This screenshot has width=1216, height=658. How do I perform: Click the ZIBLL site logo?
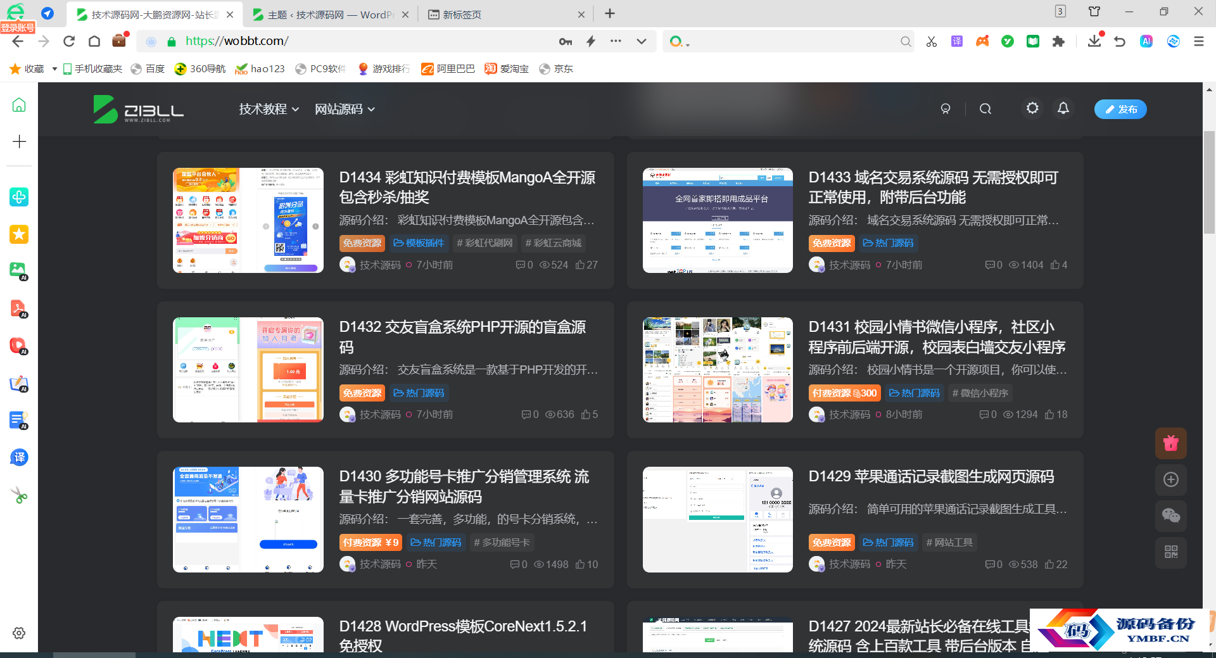tap(139, 109)
